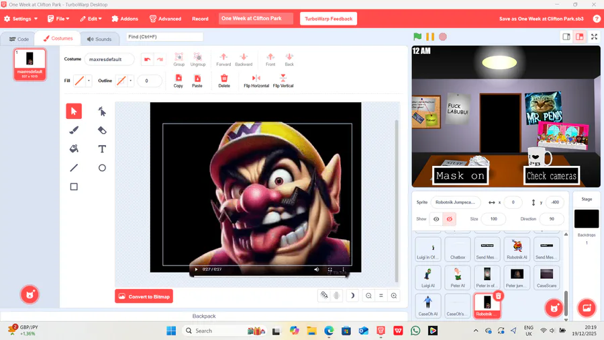Open the Outline color dropdown
The height and width of the screenshot is (340, 604).
(x=131, y=81)
